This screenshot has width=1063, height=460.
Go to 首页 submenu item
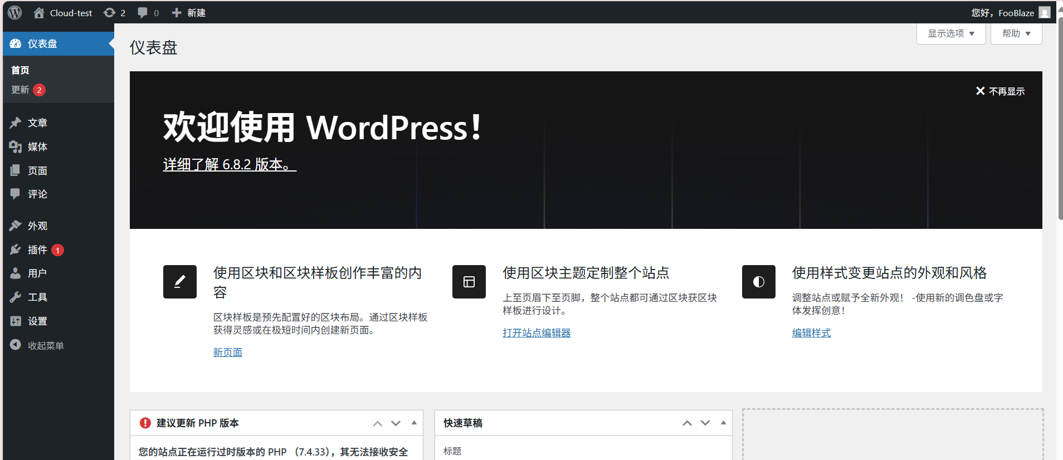[x=20, y=70]
